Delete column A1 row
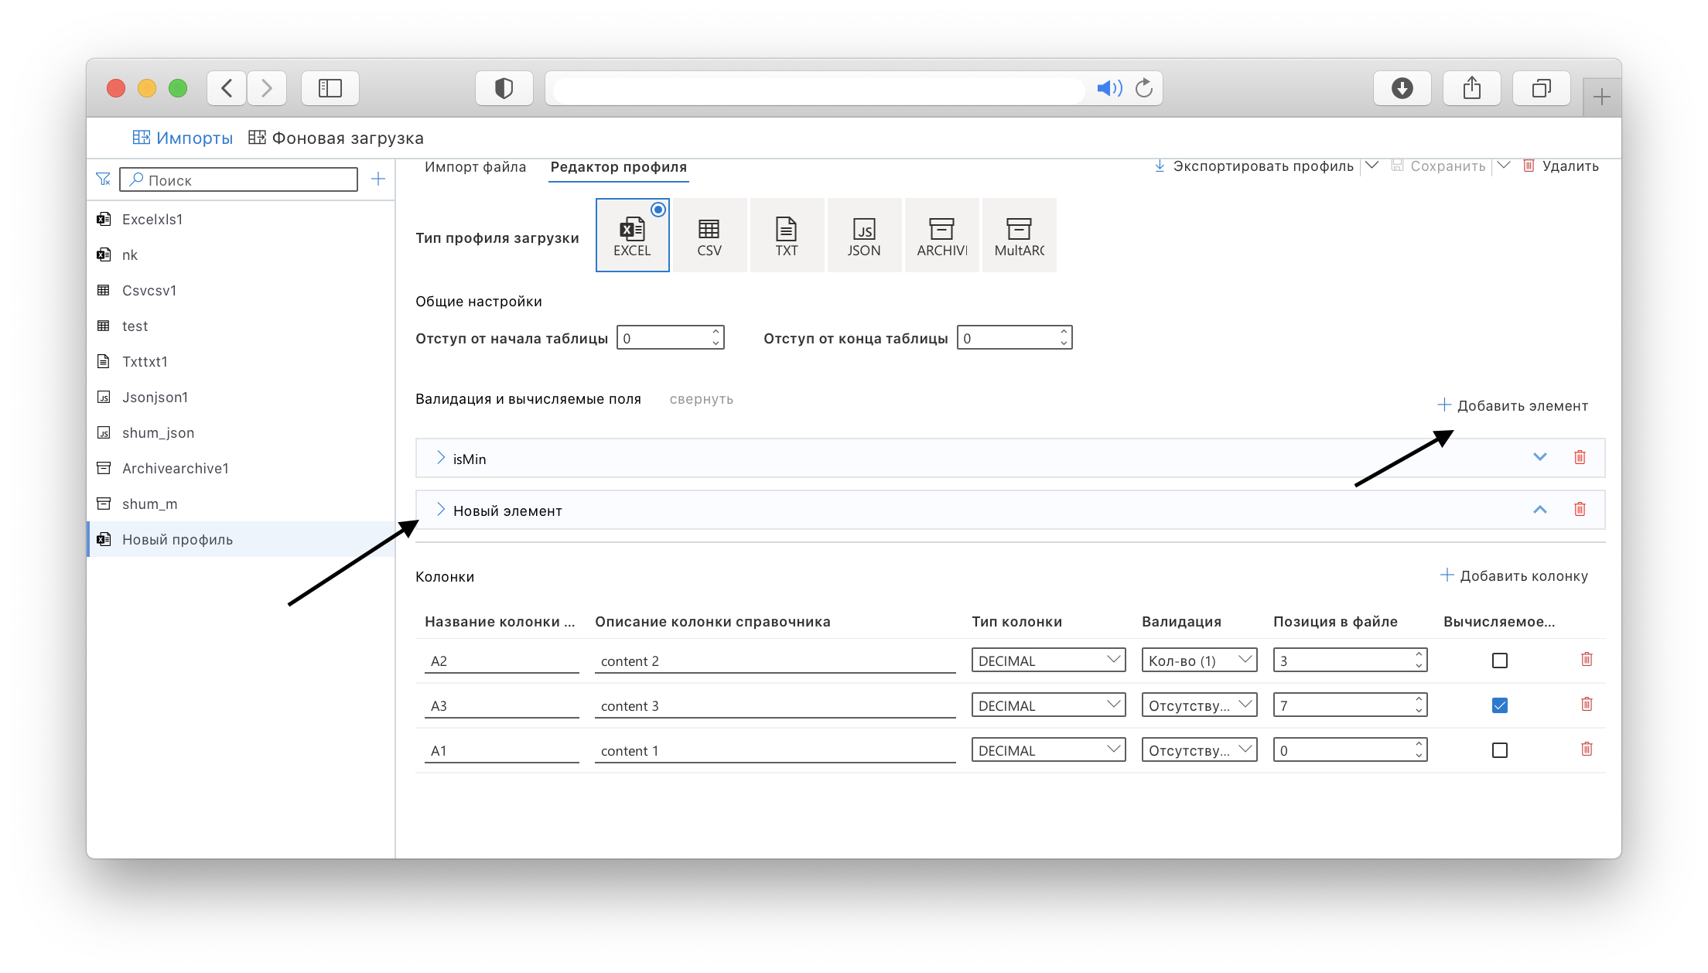 click(1587, 749)
